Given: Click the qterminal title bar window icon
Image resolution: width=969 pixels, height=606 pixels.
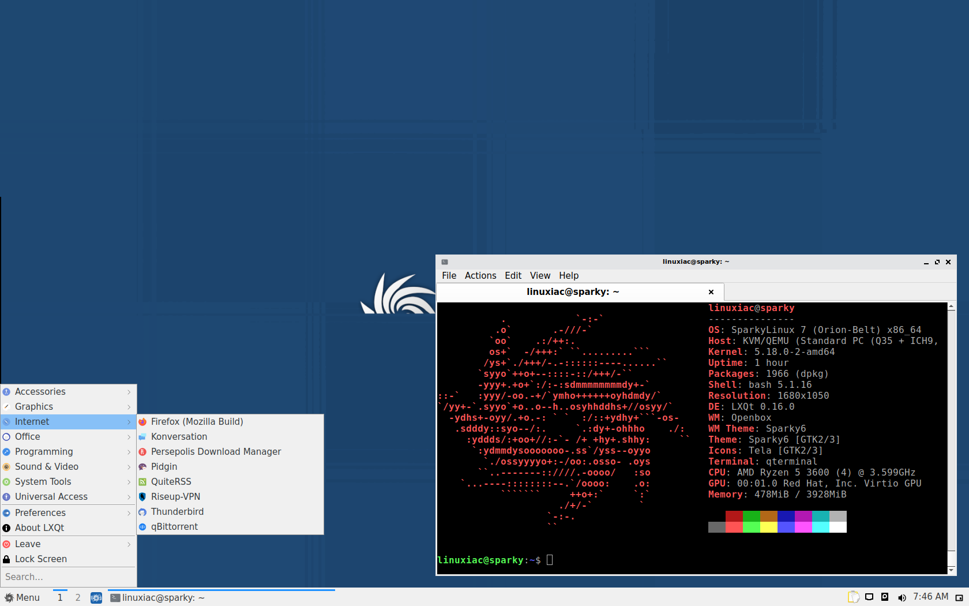Looking at the screenshot, I should (445, 262).
